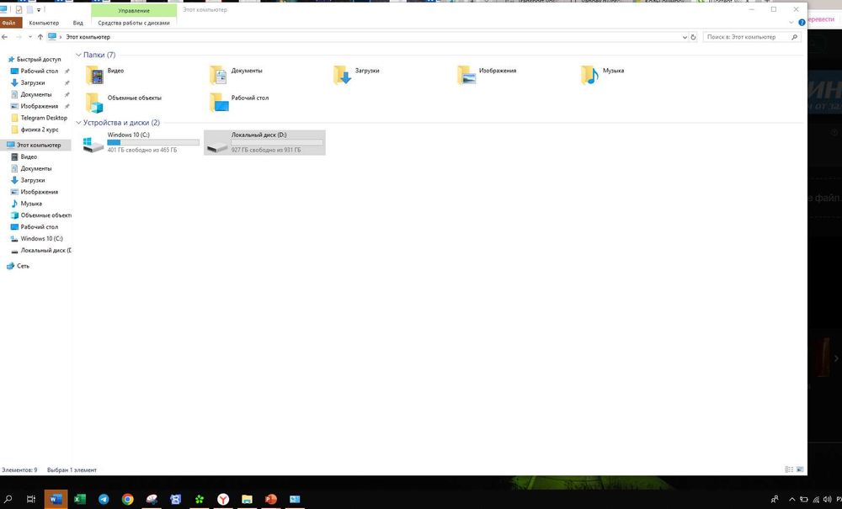Open Telegram from the taskbar
Image resolution: width=842 pixels, height=509 pixels.
tap(104, 499)
